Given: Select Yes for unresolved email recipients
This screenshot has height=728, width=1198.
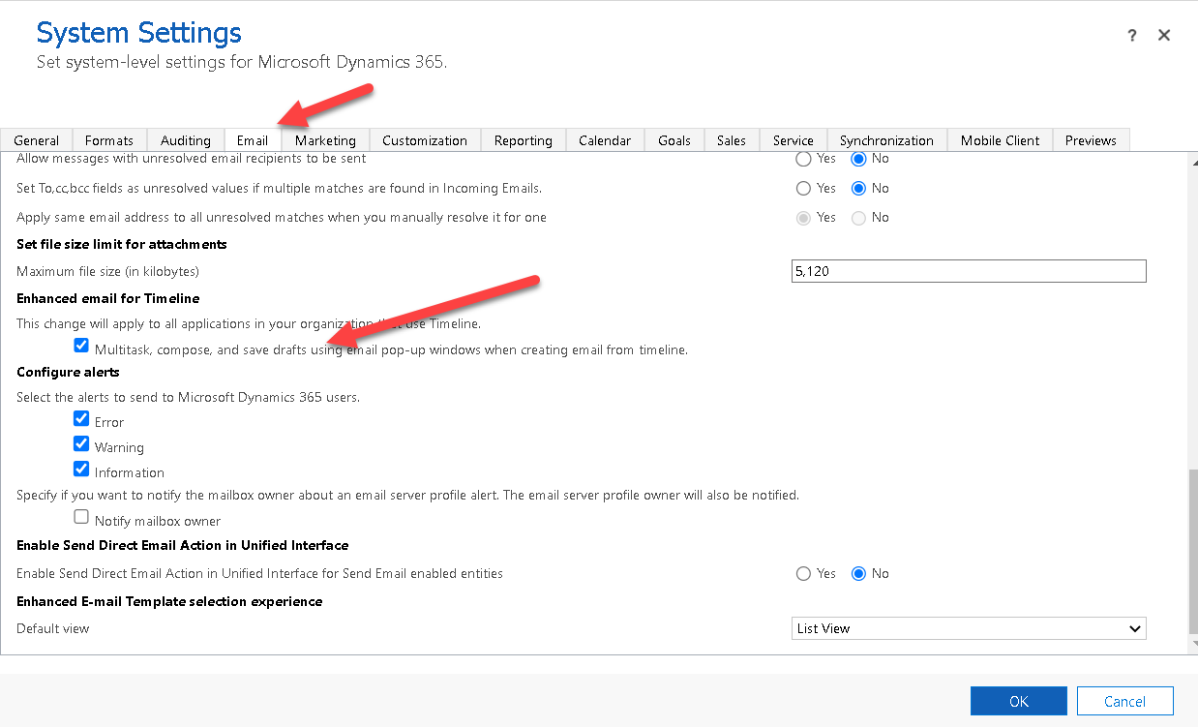Looking at the screenshot, I should pos(803,158).
